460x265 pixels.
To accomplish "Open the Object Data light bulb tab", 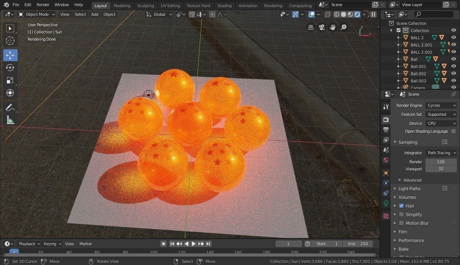I will coord(386,203).
